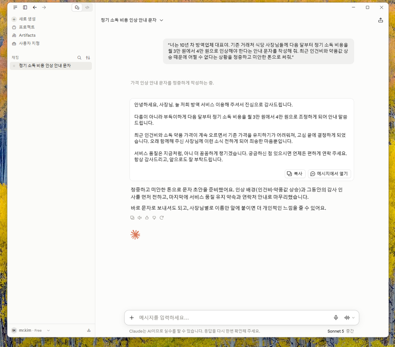This screenshot has height=347, width=395.
Task: Give thumbs down to the response
Action: tap(154, 218)
